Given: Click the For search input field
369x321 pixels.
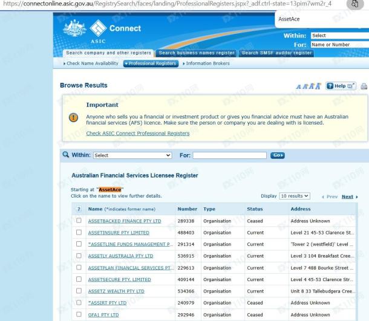Looking at the screenshot, I should pyautogui.click(x=230, y=155).
